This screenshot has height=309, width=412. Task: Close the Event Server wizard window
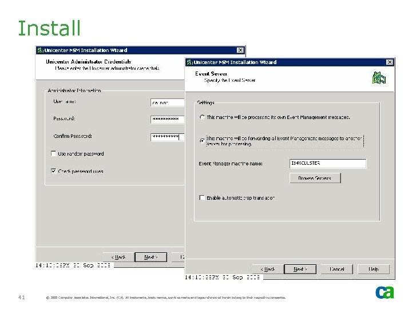click(x=390, y=62)
